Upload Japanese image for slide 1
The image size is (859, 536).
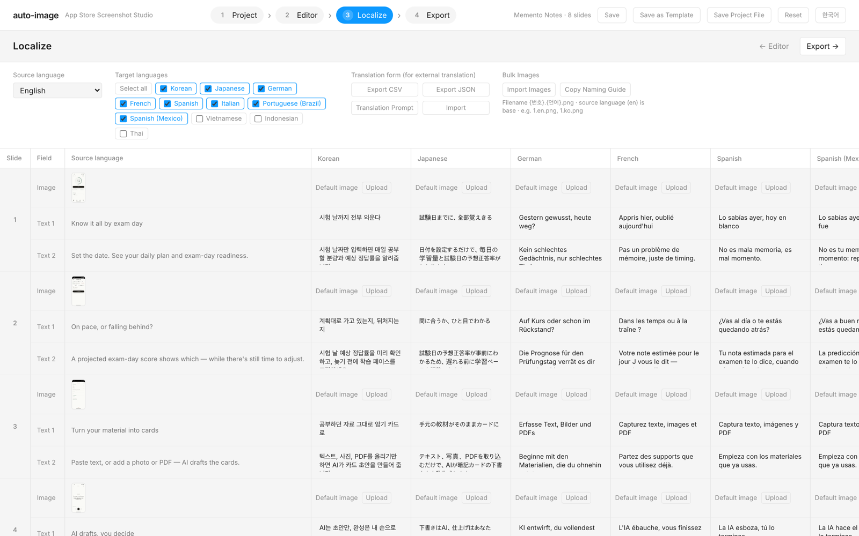(x=476, y=188)
